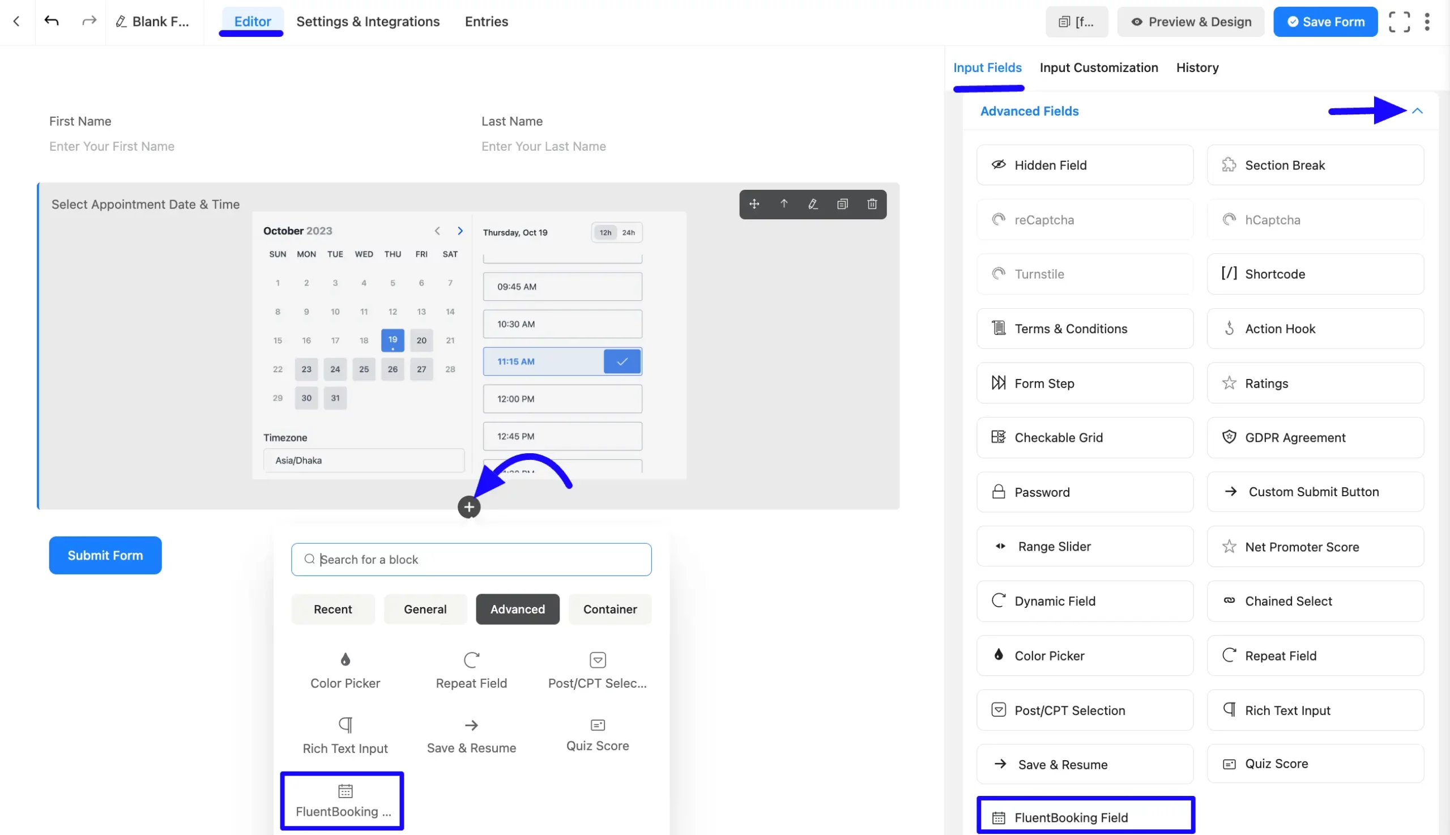Collapse the Advanced Fields section
The height and width of the screenshot is (835, 1450).
tap(1417, 110)
